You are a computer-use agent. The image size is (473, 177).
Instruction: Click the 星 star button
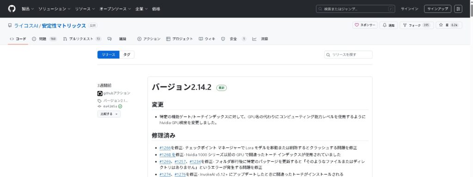449,25
